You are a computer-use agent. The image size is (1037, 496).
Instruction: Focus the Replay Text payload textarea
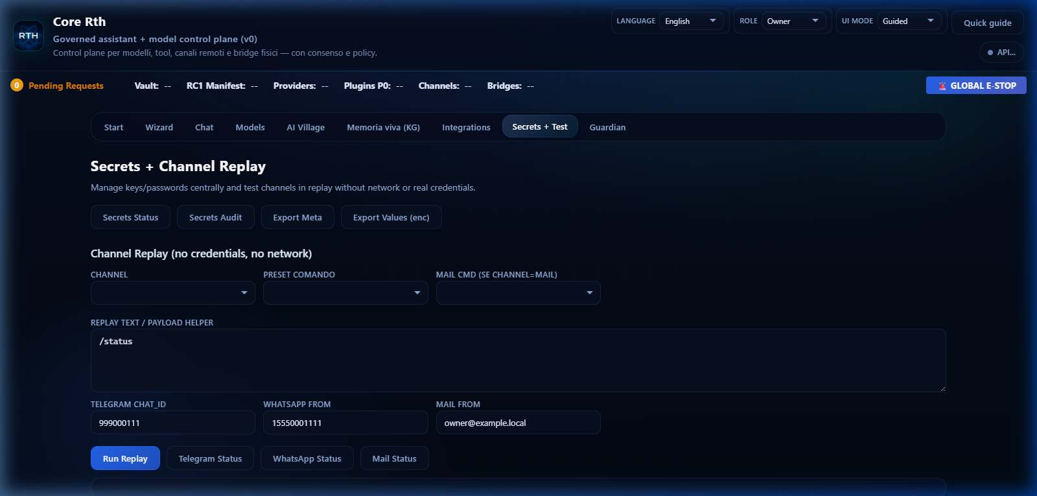(518, 360)
